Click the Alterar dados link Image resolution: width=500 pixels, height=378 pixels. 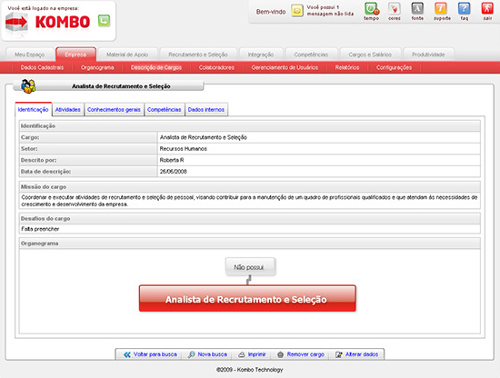pos(362,354)
